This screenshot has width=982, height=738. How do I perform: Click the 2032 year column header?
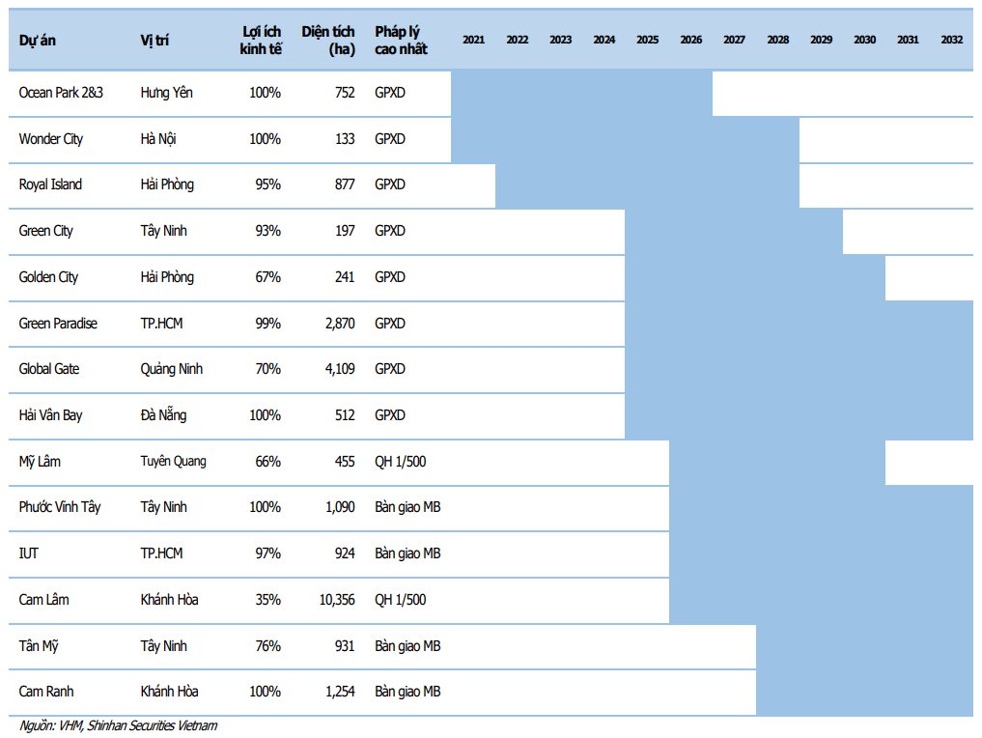951,40
